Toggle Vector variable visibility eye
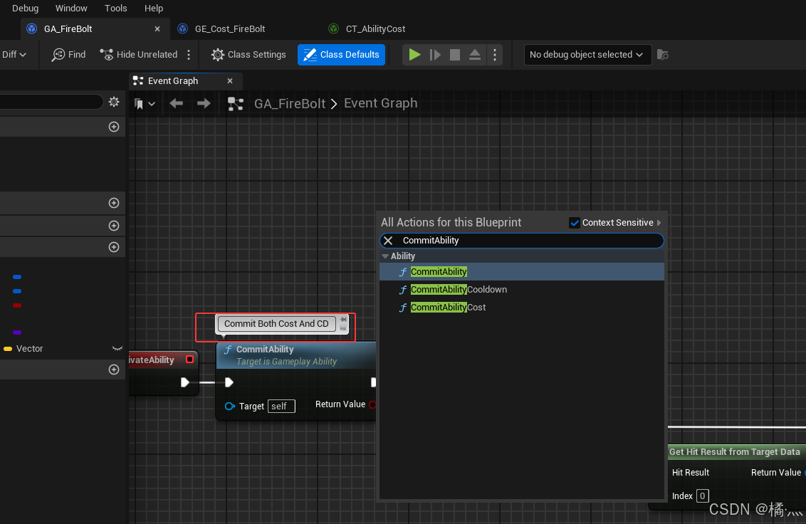 pyautogui.click(x=117, y=349)
